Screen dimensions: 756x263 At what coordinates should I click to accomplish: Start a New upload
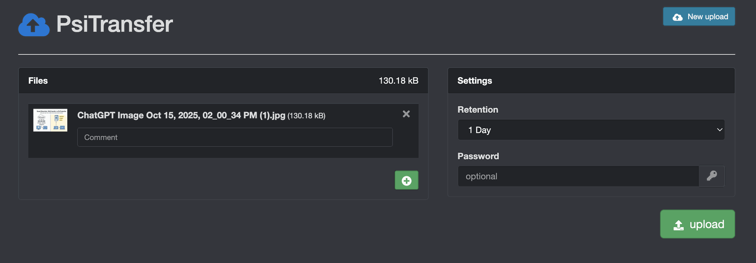pos(699,17)
